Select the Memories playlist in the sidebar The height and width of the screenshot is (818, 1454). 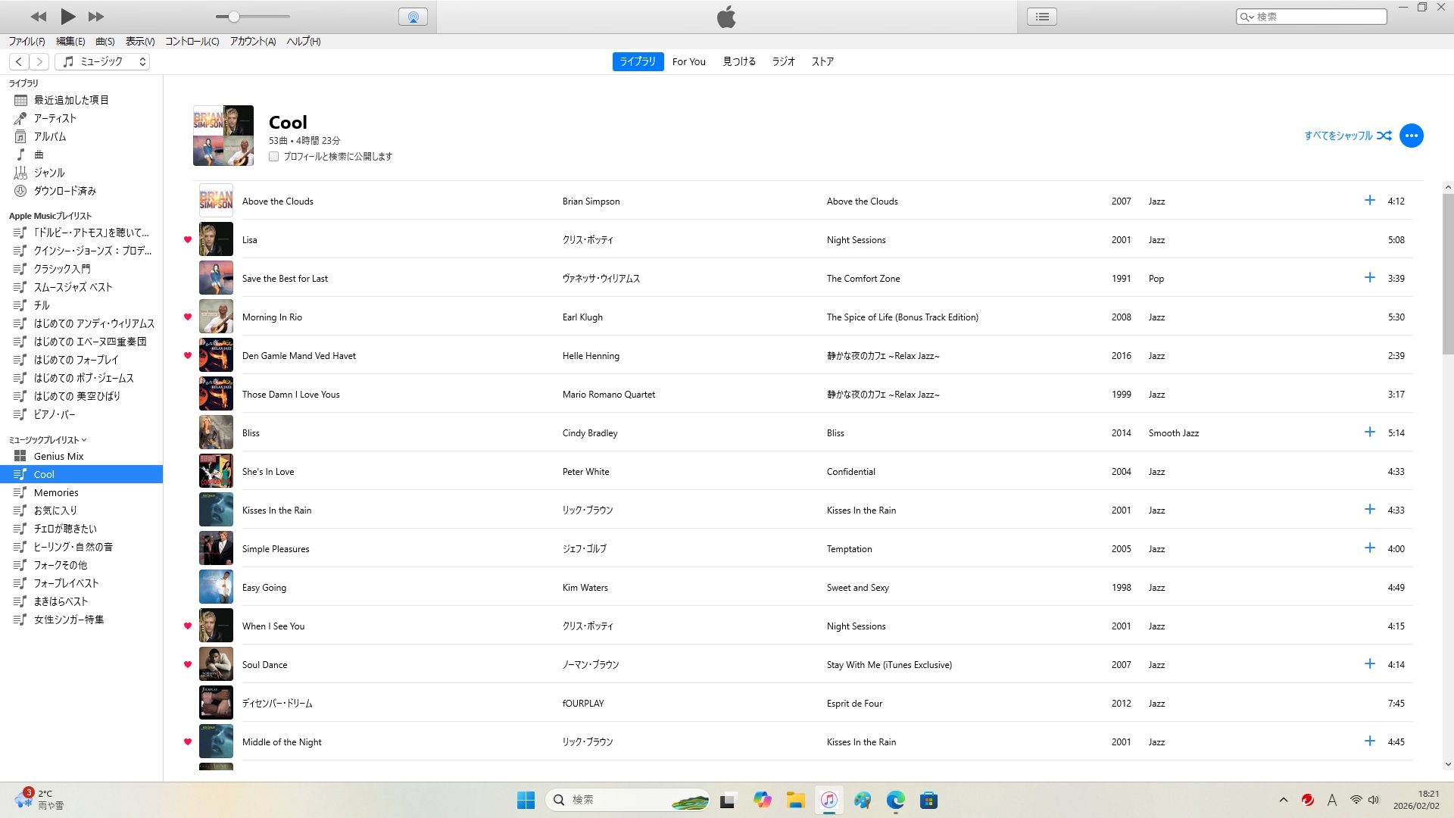tap(56, 492)
